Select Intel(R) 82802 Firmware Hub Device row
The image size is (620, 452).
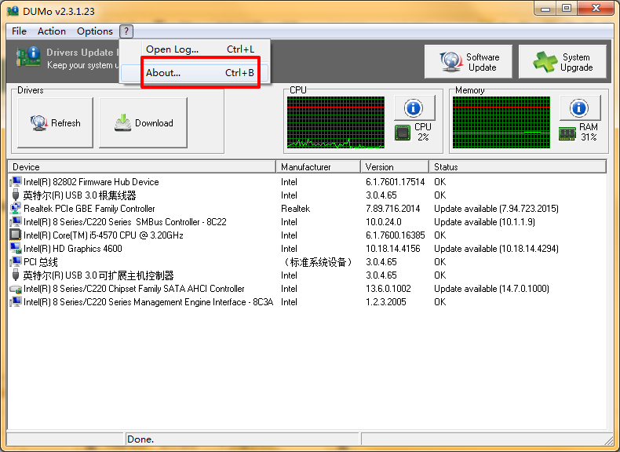pos(307,182)
